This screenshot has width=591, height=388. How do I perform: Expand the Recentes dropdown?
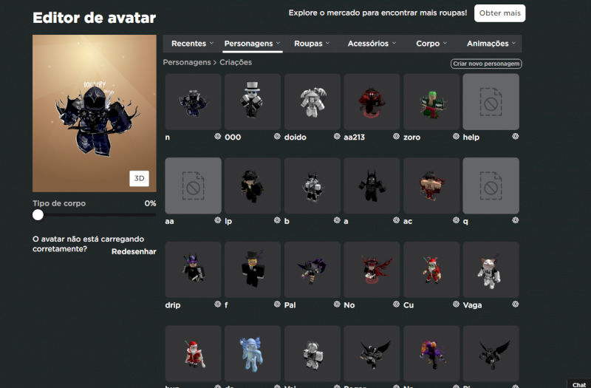(192, 44)
